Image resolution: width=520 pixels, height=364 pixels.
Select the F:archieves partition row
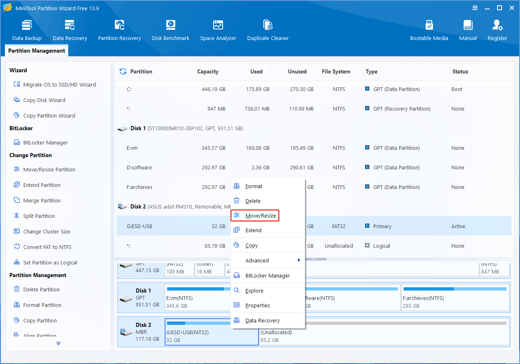(314, 187)
